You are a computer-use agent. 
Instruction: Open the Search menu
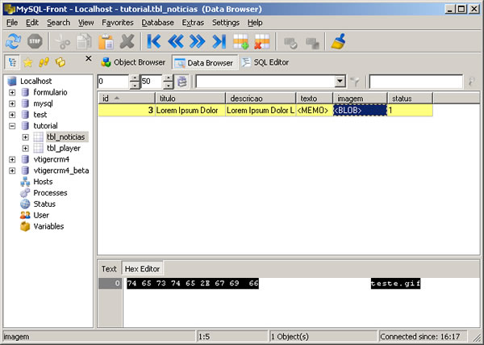point(58,23)
